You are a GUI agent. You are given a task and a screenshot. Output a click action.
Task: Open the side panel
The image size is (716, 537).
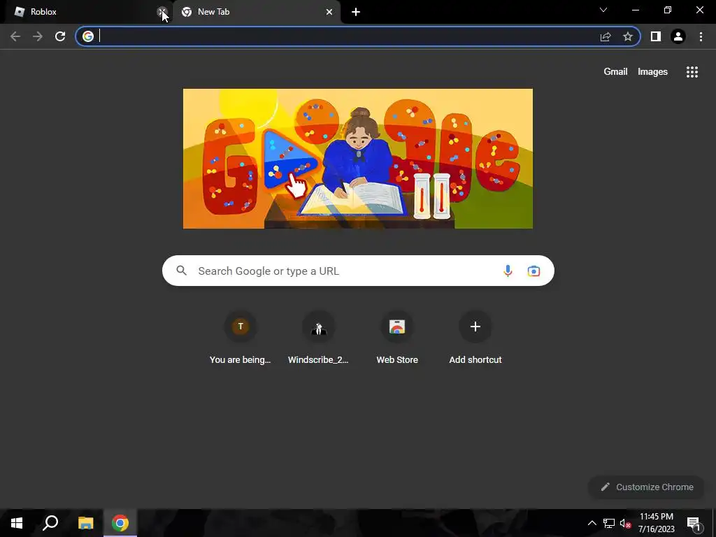656,36
